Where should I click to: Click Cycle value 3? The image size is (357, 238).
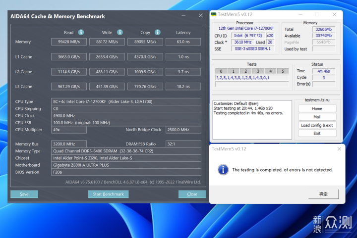coord(323,78)
